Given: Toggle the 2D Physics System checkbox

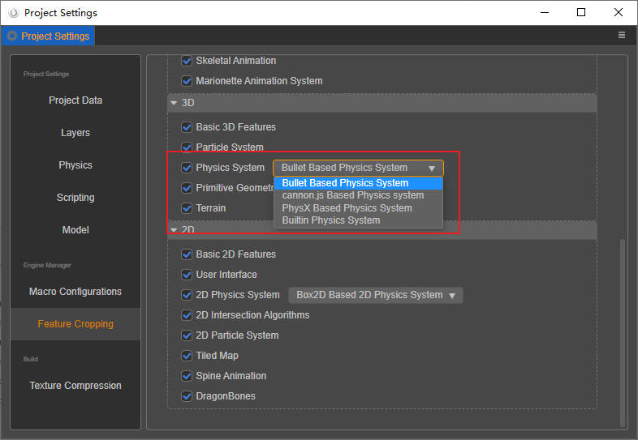Looking at the screenshot, I should tap(187, 295).
